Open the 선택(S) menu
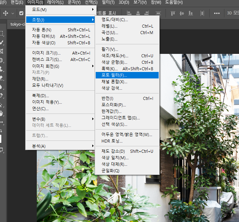Viewport: 239px width, 222px height. click(x=91, y=2)
